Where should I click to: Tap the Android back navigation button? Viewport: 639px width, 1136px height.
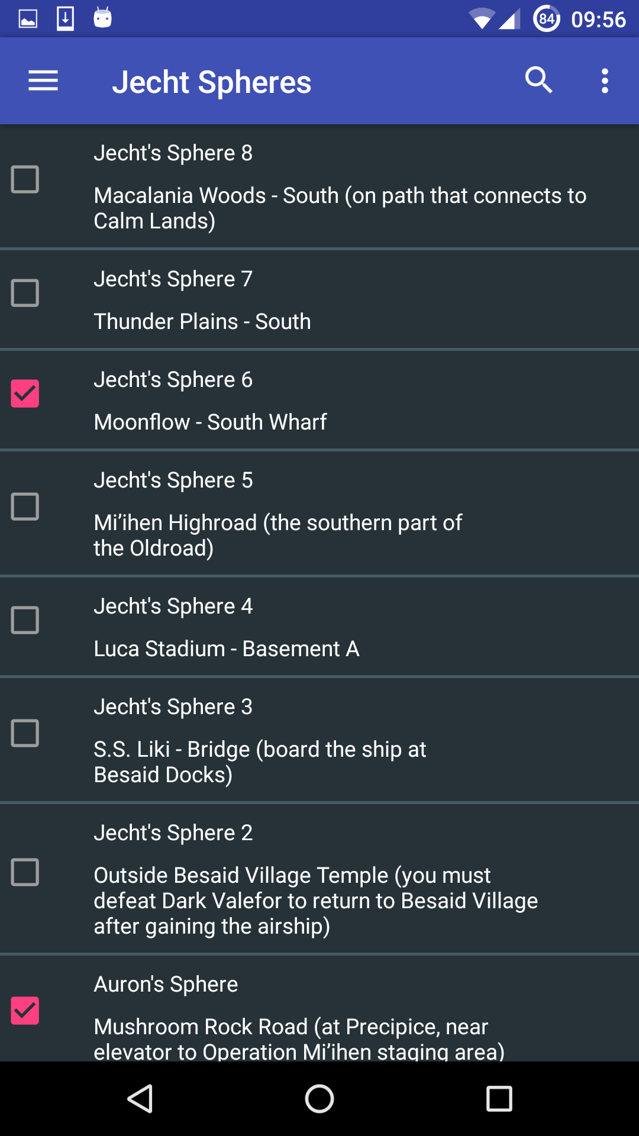pyautogui.click(x=140, y=1099)
